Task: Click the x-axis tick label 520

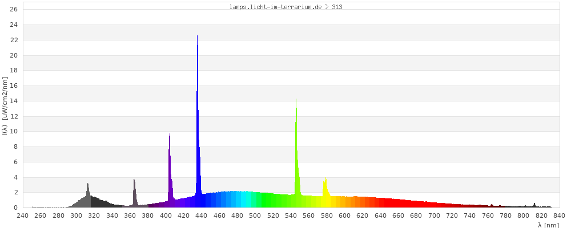Action: click(x=273, y=215)
